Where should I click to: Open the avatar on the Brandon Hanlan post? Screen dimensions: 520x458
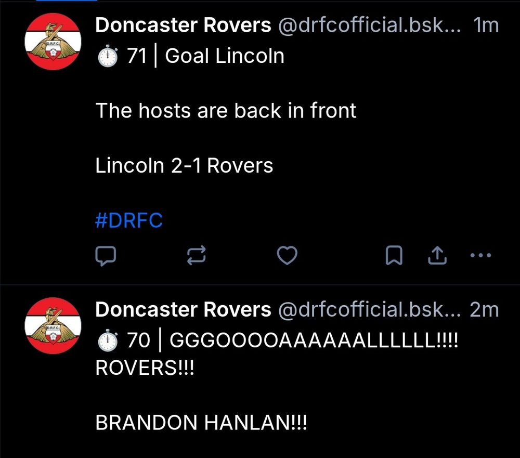tap(53, 326)
